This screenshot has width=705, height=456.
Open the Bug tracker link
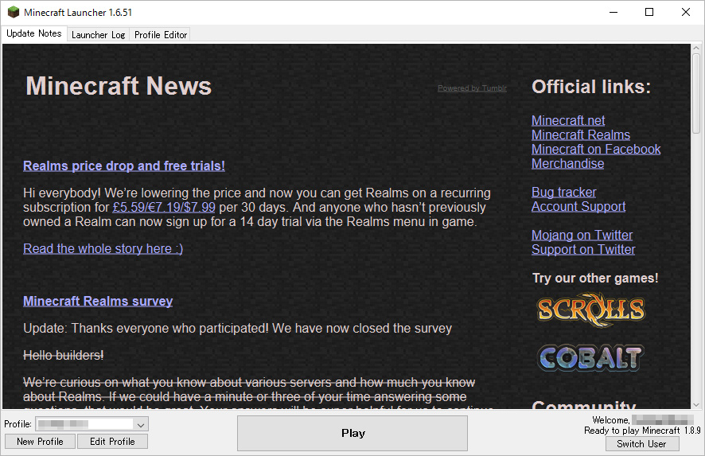564,193
